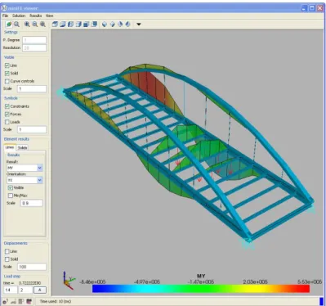Click the app icon in the title bar
Viewport: 326px width, 306px height.
coord(4,8)
